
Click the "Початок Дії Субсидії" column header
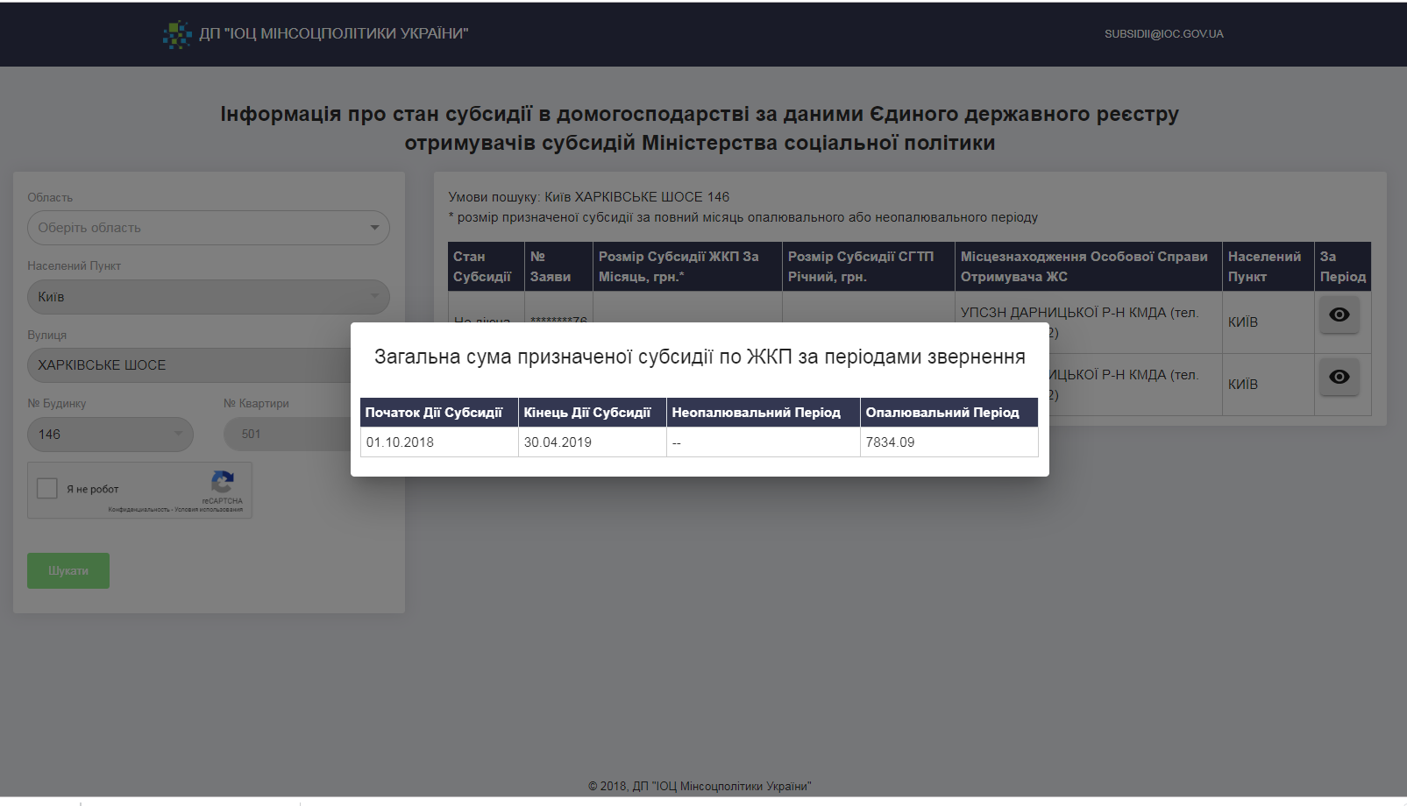coord(434,413)
